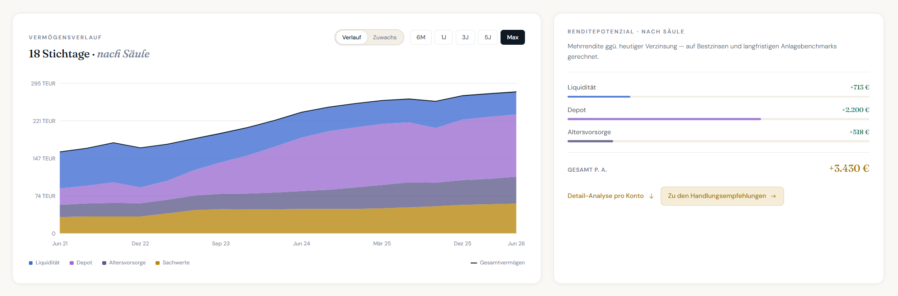The height and width of the screenshot is (296, 898).
Task: Click the Depot progress bar
Action: [718, 119]
